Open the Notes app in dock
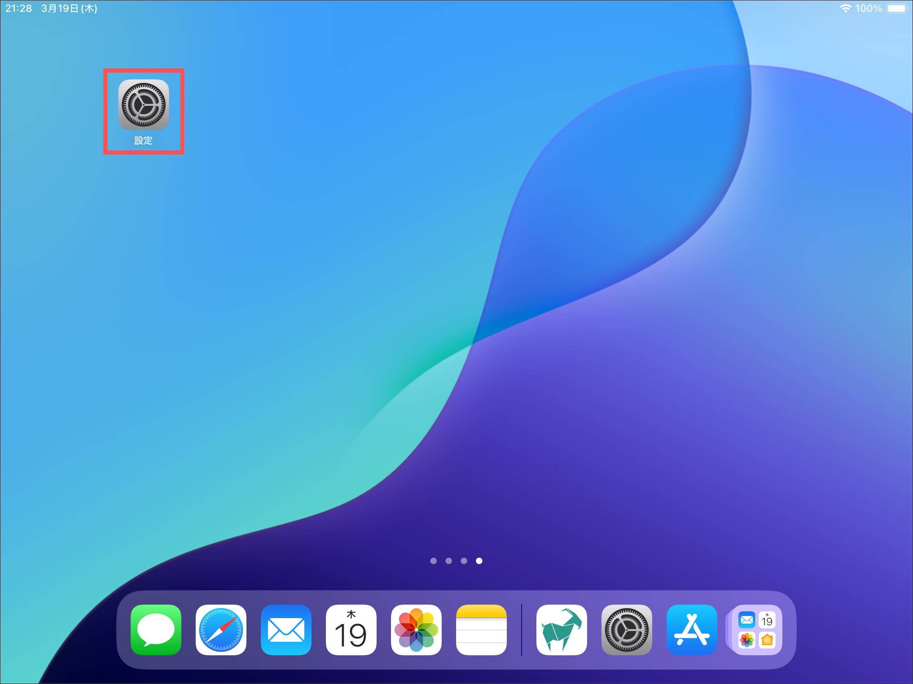This screenshot has height=684, width=913. [x=481, y=630]
